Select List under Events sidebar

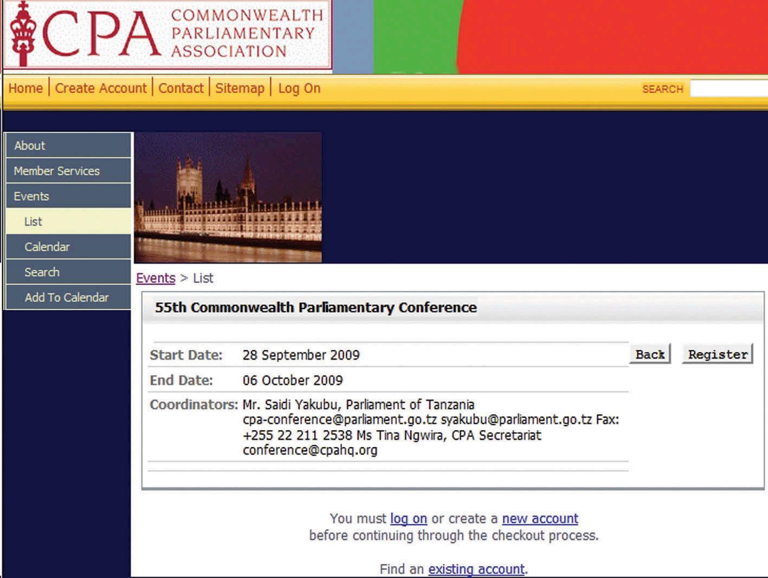tap(68, 222)
